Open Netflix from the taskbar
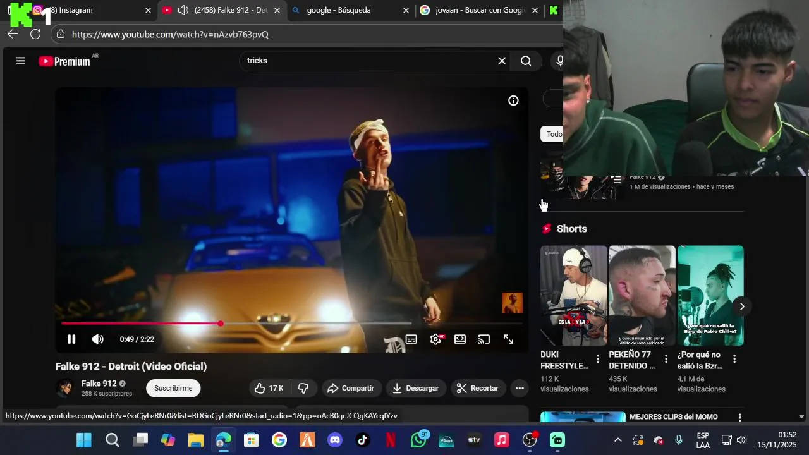809x455 pixels. [x=391, y=440]
